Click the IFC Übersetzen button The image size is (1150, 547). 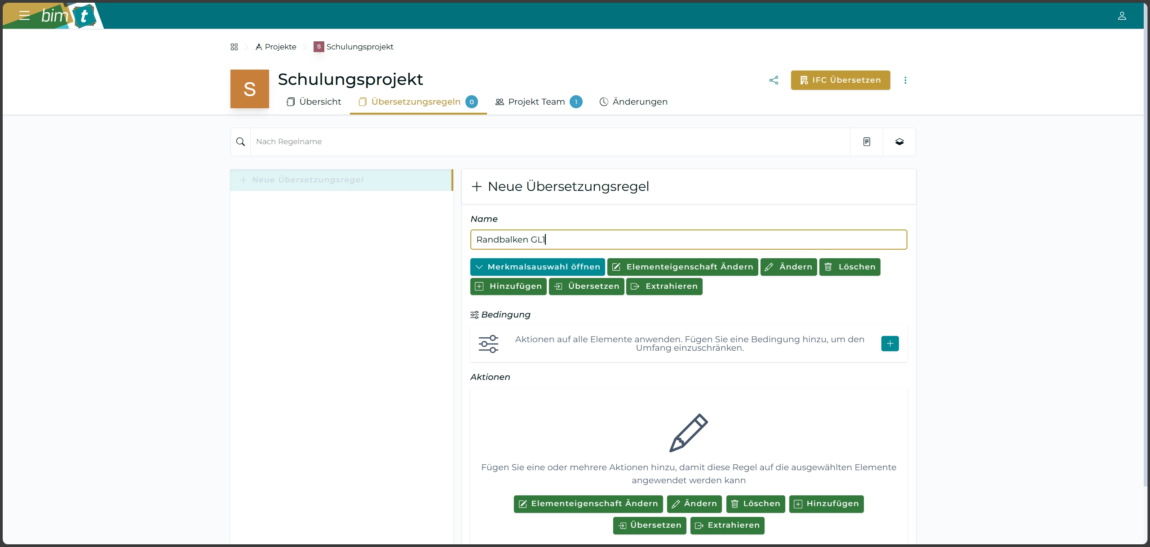coord(840,80)
